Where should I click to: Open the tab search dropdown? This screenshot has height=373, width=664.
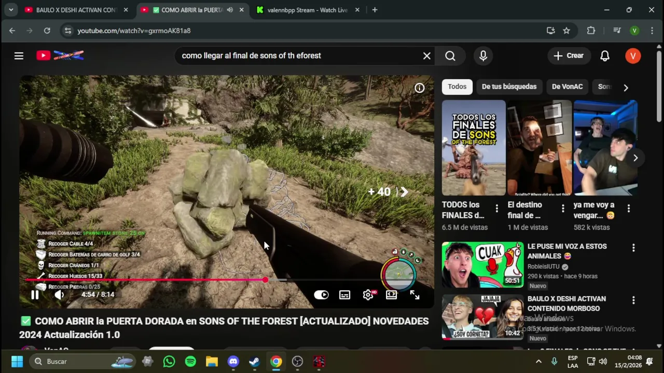click(x=10, y=10)
